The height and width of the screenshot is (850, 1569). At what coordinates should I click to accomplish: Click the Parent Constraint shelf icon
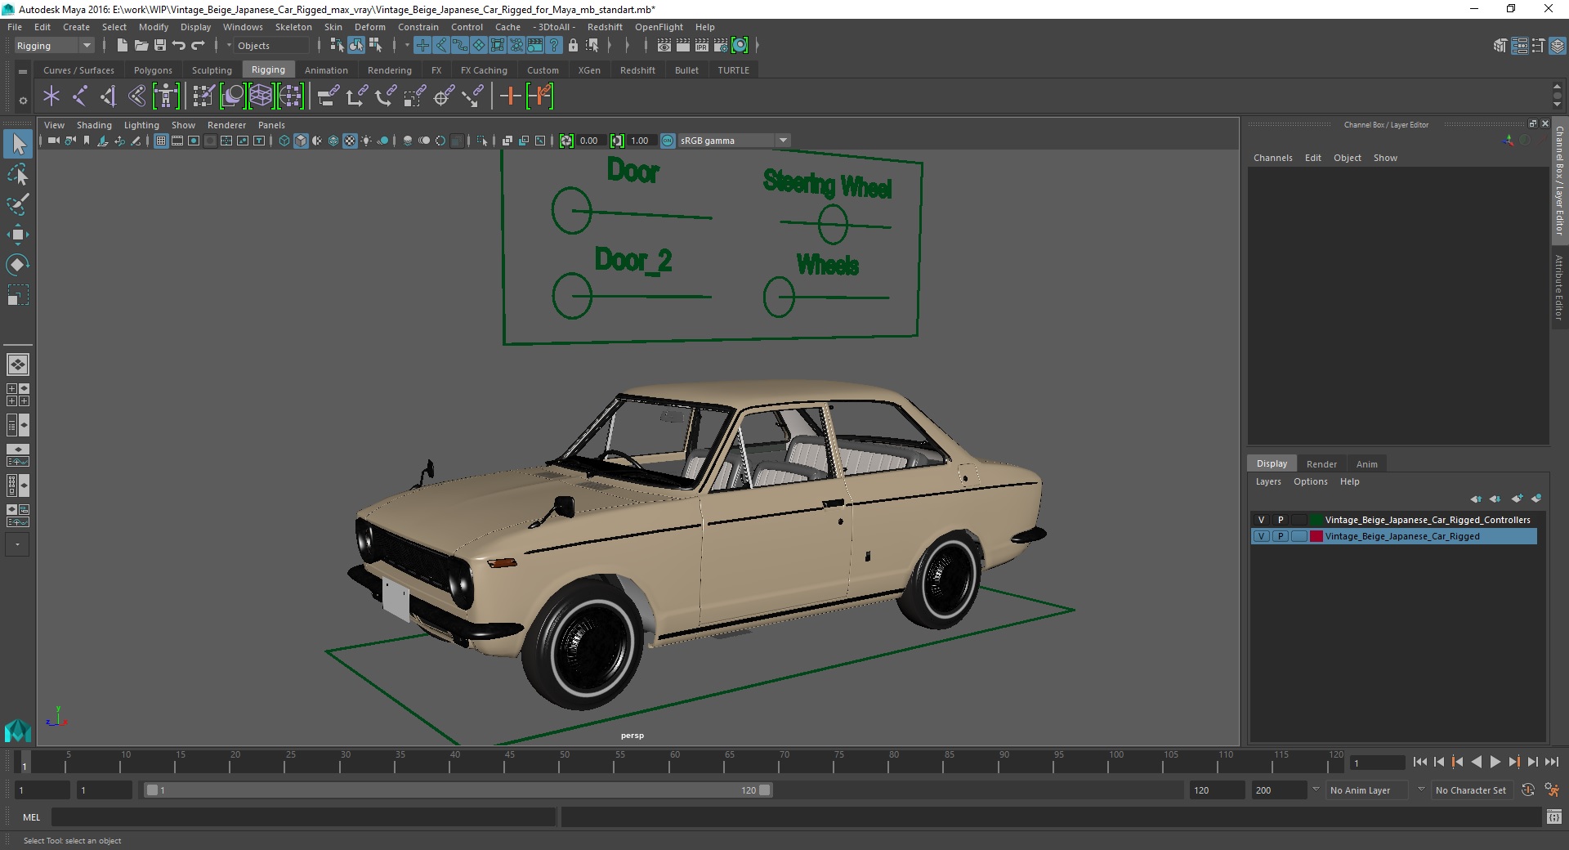pyautogui.click(x=329, y=96)
